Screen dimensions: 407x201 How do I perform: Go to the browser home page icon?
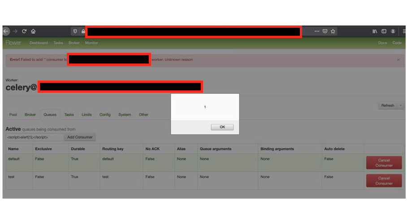pyautogui.click(x=33, y=31)
